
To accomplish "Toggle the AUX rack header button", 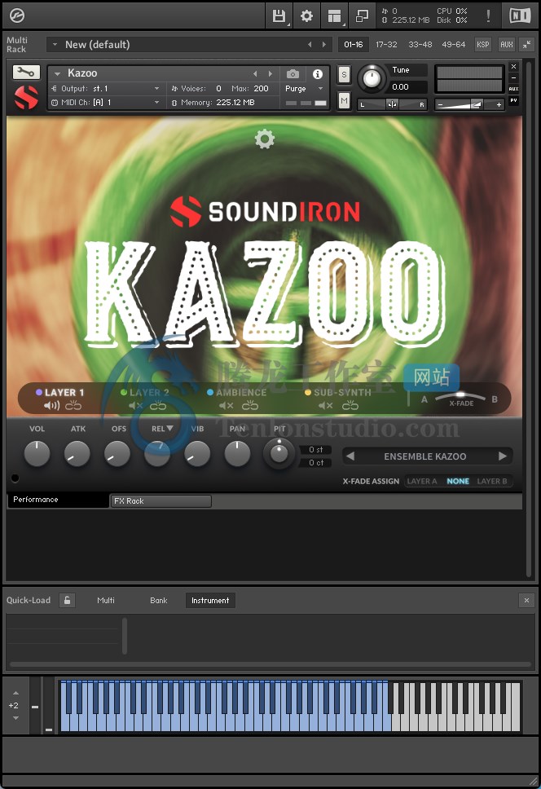I will [506, 44].
